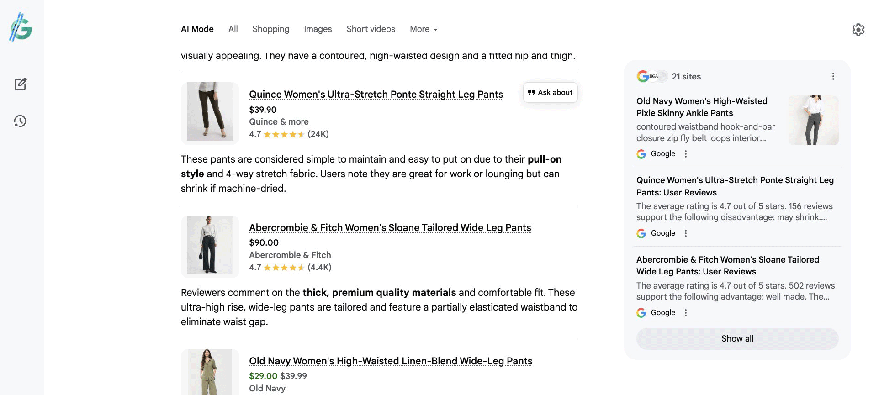Select the All results tab
Image resolution: width=879 pixels, height=395 pixels.
coord(233,29)
